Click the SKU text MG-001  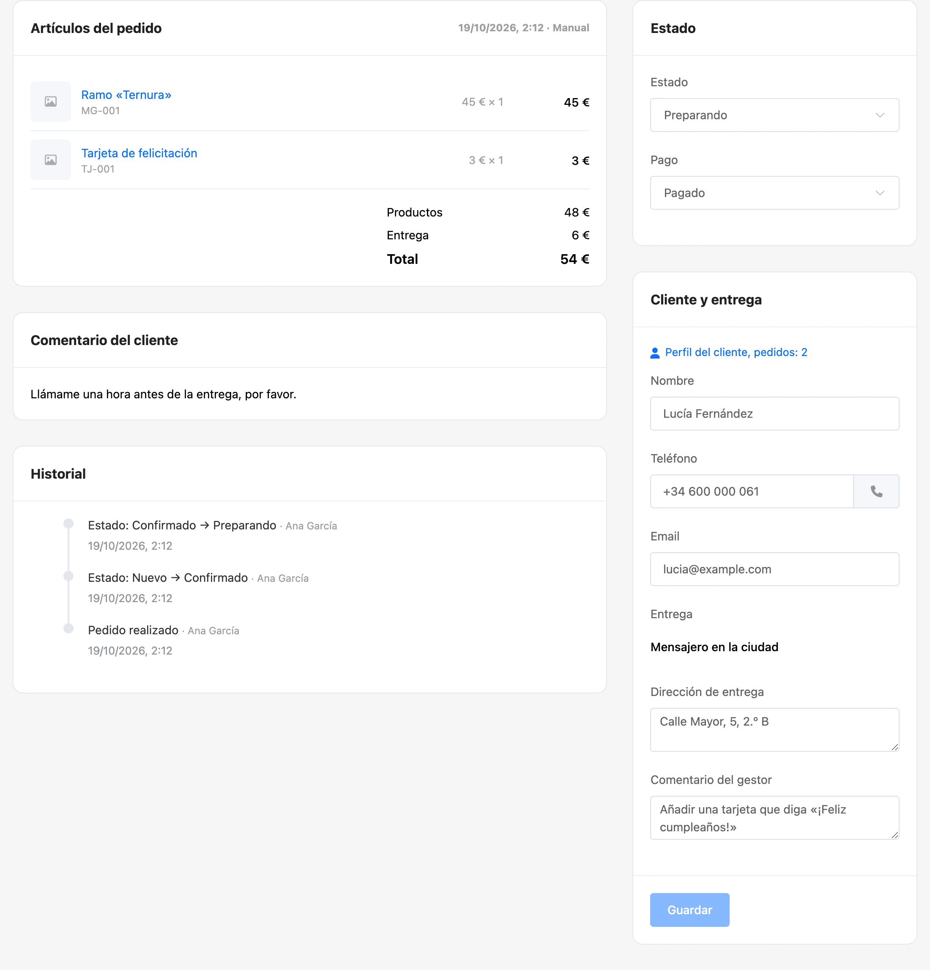click(101, 111)
